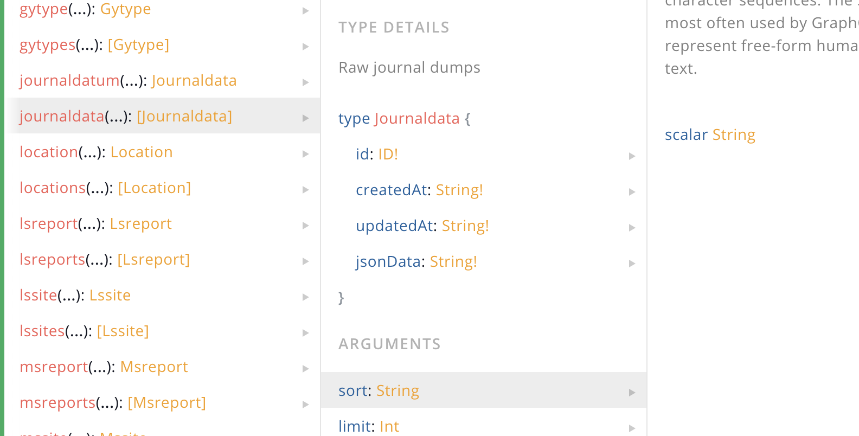The width and height of the screenshot is (859, 436).
Task: Open the String scalar documentation
Action: (734, 134)
